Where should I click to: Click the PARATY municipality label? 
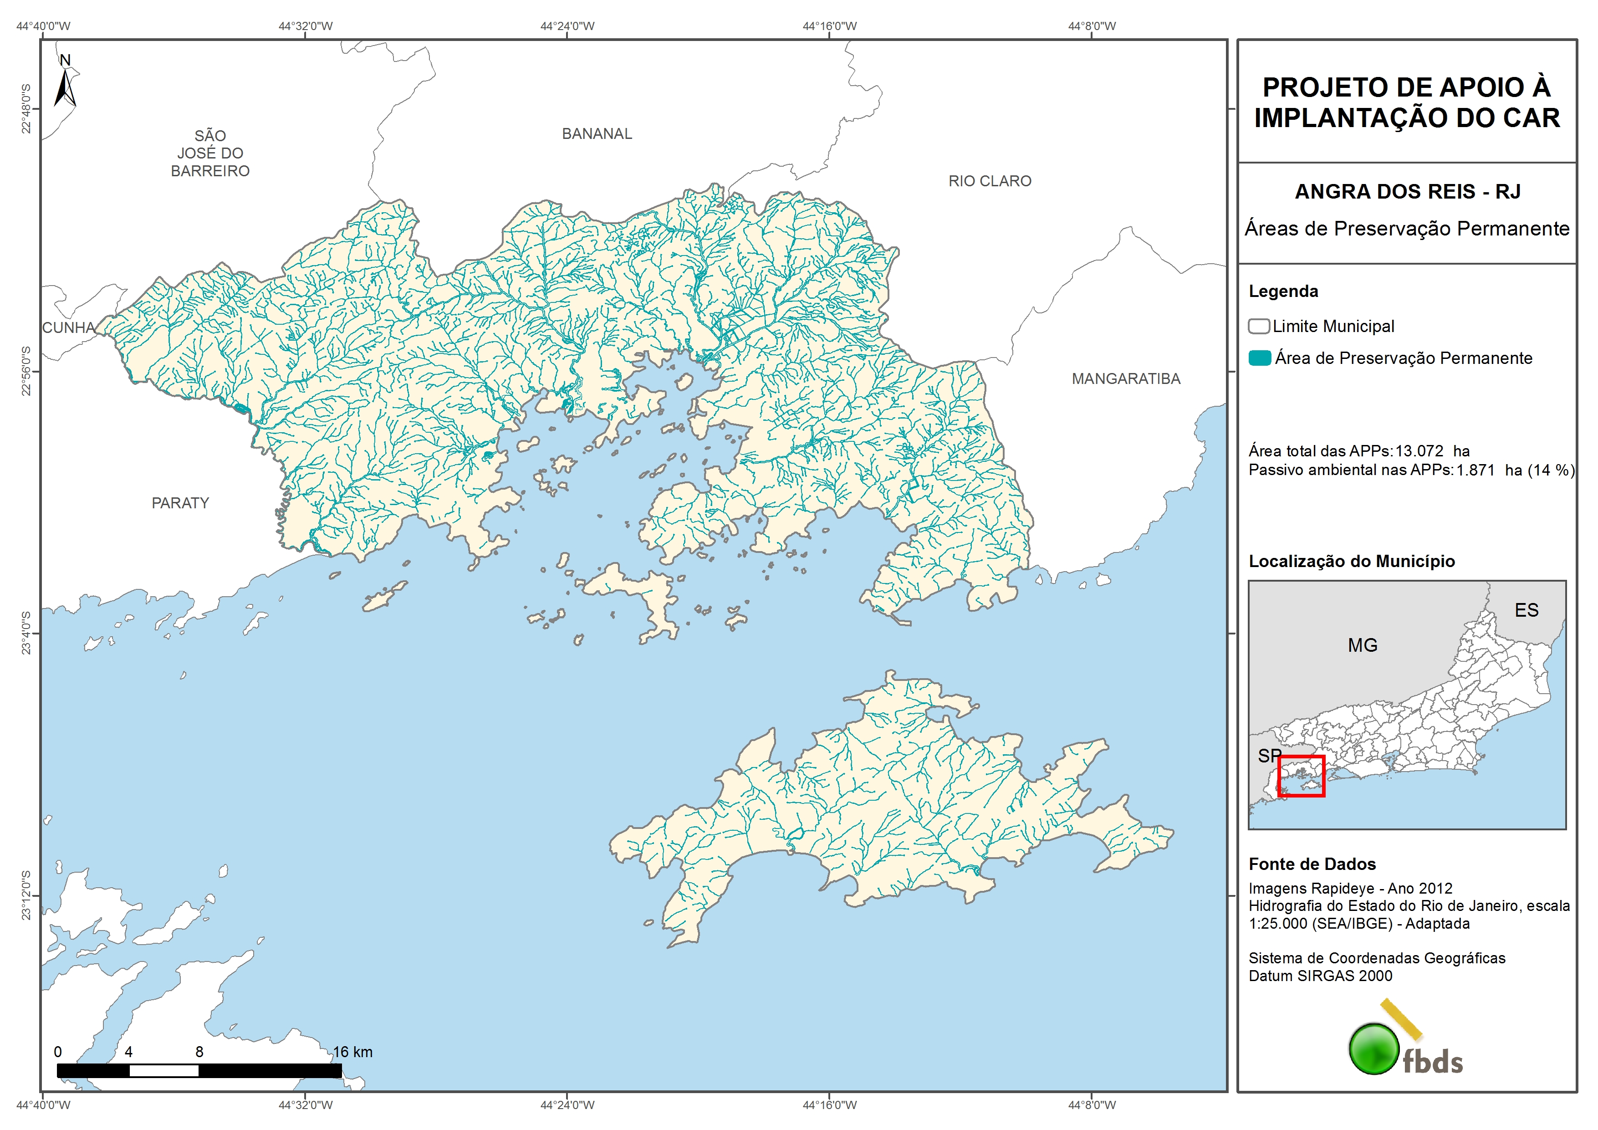[180, 503]
